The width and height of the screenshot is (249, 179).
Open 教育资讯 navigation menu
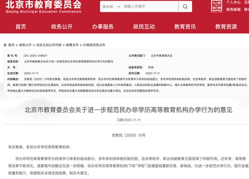pos(185,27)
